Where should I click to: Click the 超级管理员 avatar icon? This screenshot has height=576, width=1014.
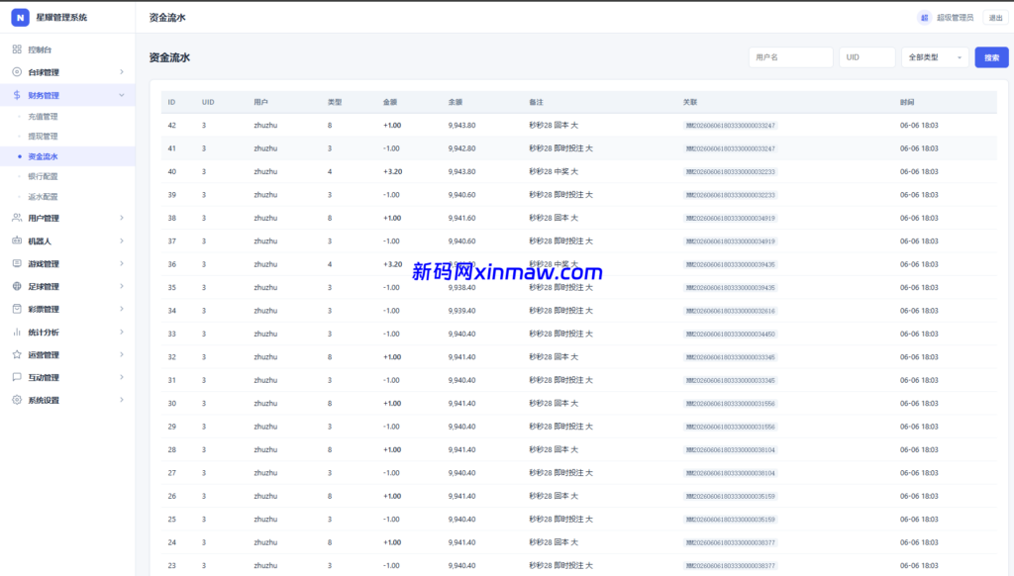click(924, 18)
